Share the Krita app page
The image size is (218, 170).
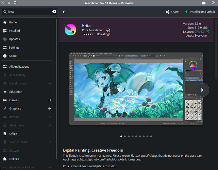click(x=172, y=12)
